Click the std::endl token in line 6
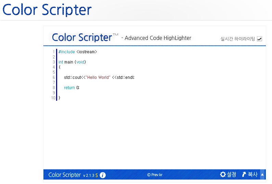 (x=126, y=77)
